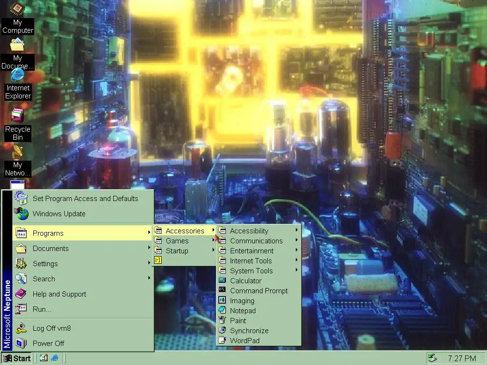Click the Log Off key icon
This screenshot has height=365, width=487.
[x=21, y=328]
